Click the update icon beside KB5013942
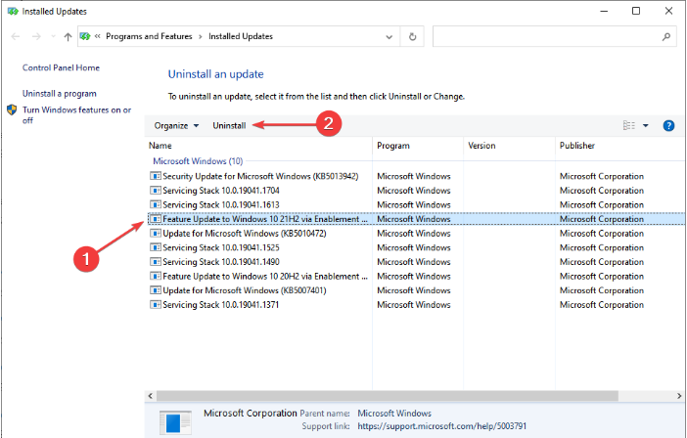The width and height of the screenshot is (687, 438). (x=155, y=176)
